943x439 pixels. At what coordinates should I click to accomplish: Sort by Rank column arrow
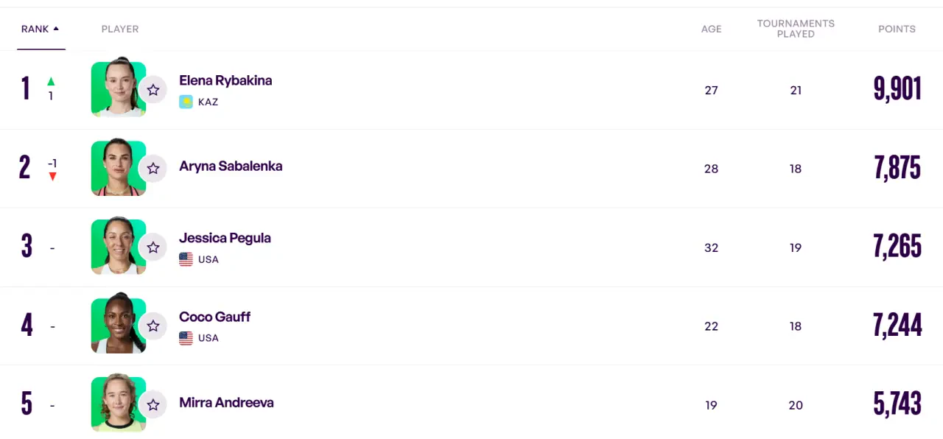56,29
